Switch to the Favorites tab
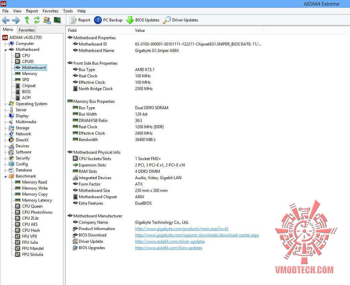 tap(26, 30)
